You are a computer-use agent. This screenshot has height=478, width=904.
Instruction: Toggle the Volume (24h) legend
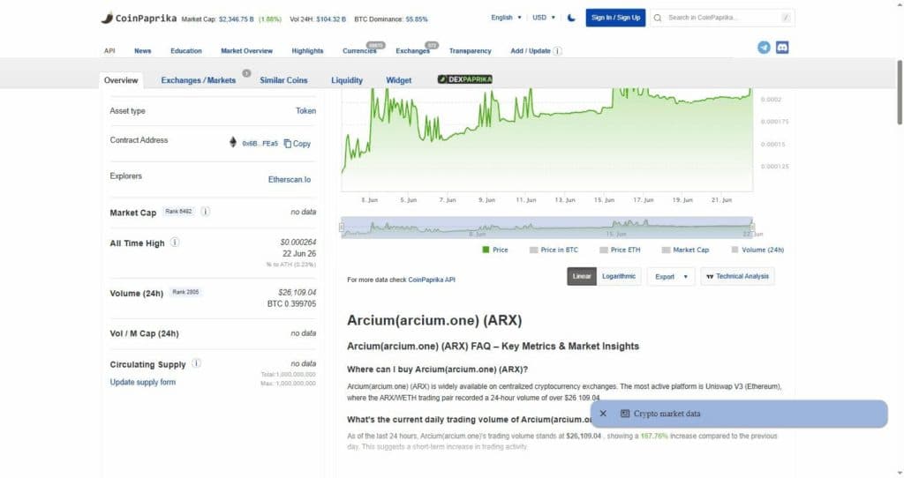pyautogui.click(x=757, y=250)
